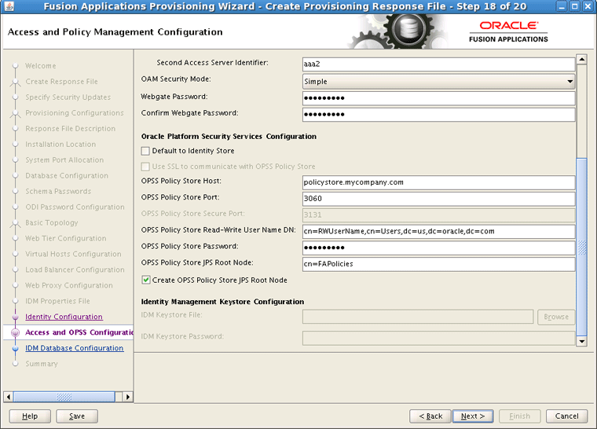This screenshot has width=597, height=429.
Task: Click the ODI Password Configuration step
Action: (75, 207)
